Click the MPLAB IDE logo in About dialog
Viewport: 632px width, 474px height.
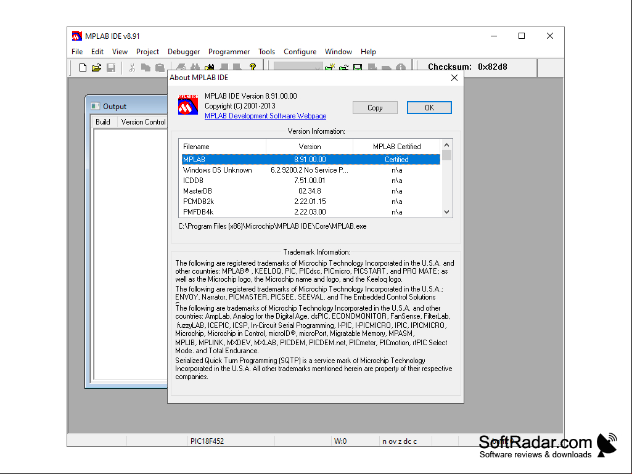(x=188, y=105)
